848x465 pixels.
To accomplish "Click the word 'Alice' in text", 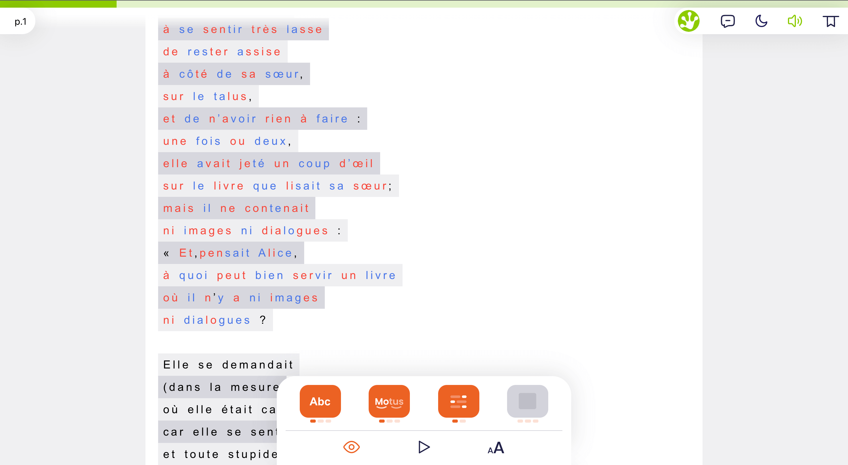I will coord(275,253).
